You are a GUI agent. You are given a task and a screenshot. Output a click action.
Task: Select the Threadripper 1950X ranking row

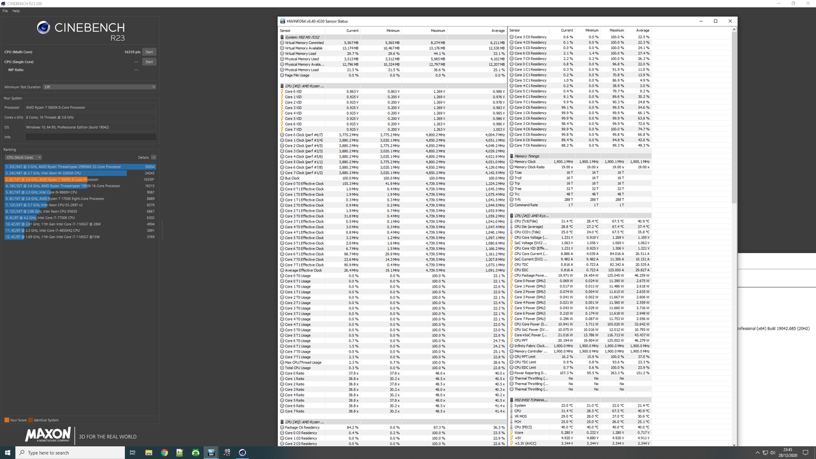point(80,186)
